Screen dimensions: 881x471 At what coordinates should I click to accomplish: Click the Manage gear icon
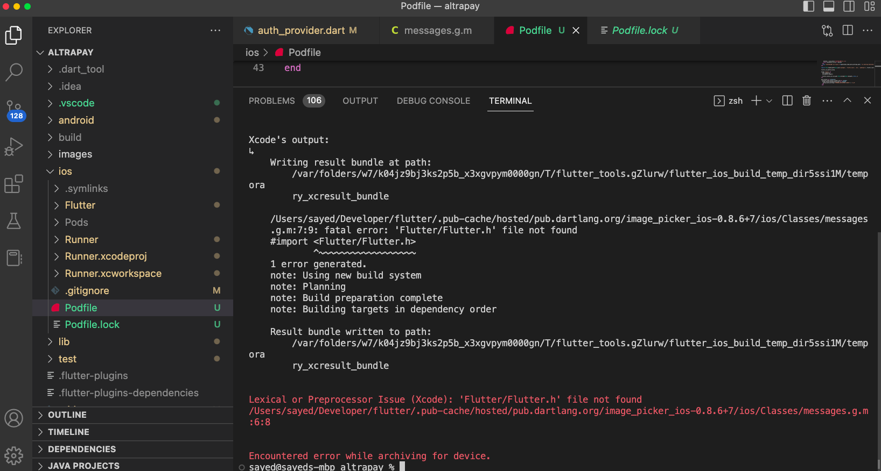point(14,455)
